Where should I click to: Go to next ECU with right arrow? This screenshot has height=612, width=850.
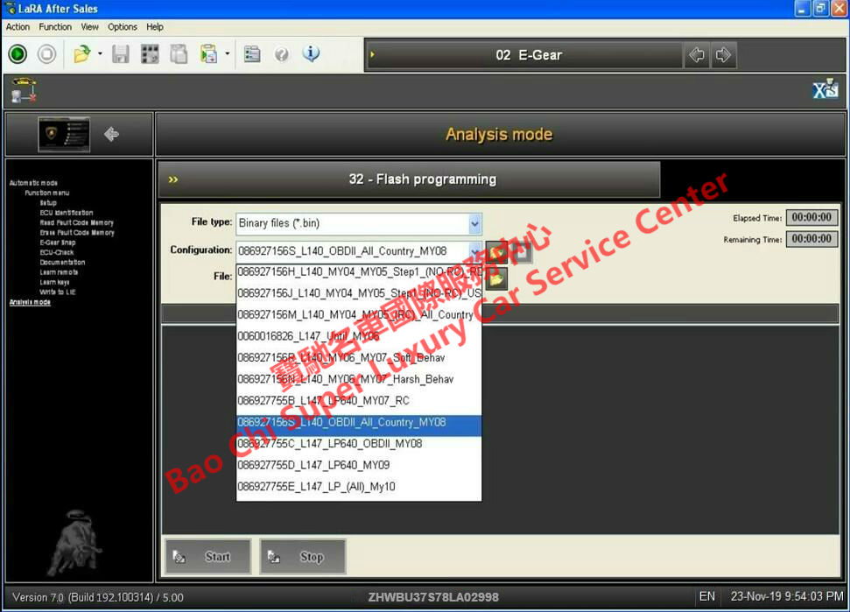723,55
